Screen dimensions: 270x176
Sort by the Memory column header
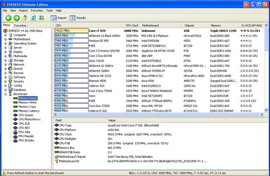pyautogui.click(x=223, y=25)
